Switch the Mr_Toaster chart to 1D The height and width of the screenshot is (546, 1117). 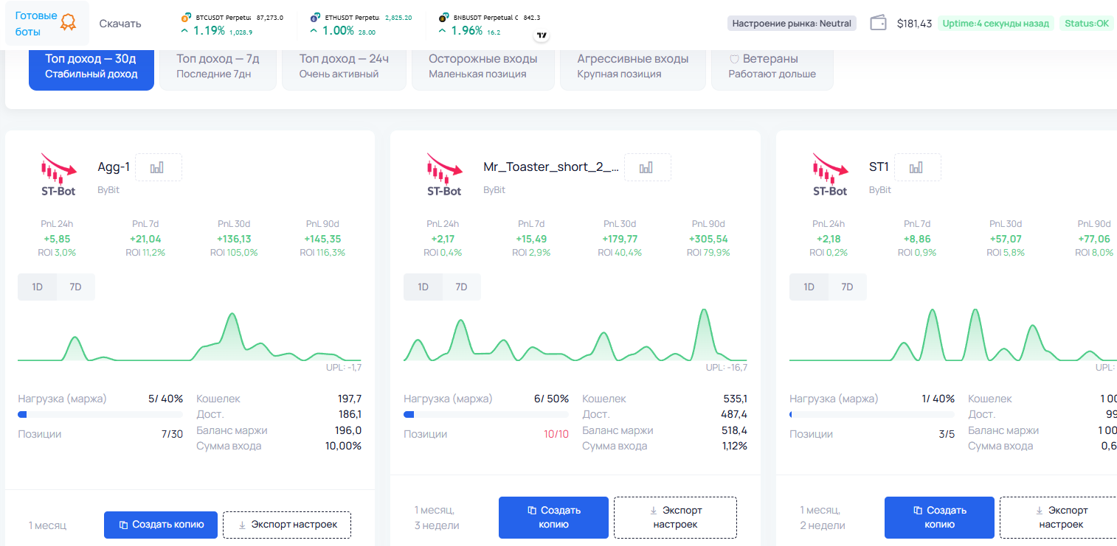click(423, 287)
